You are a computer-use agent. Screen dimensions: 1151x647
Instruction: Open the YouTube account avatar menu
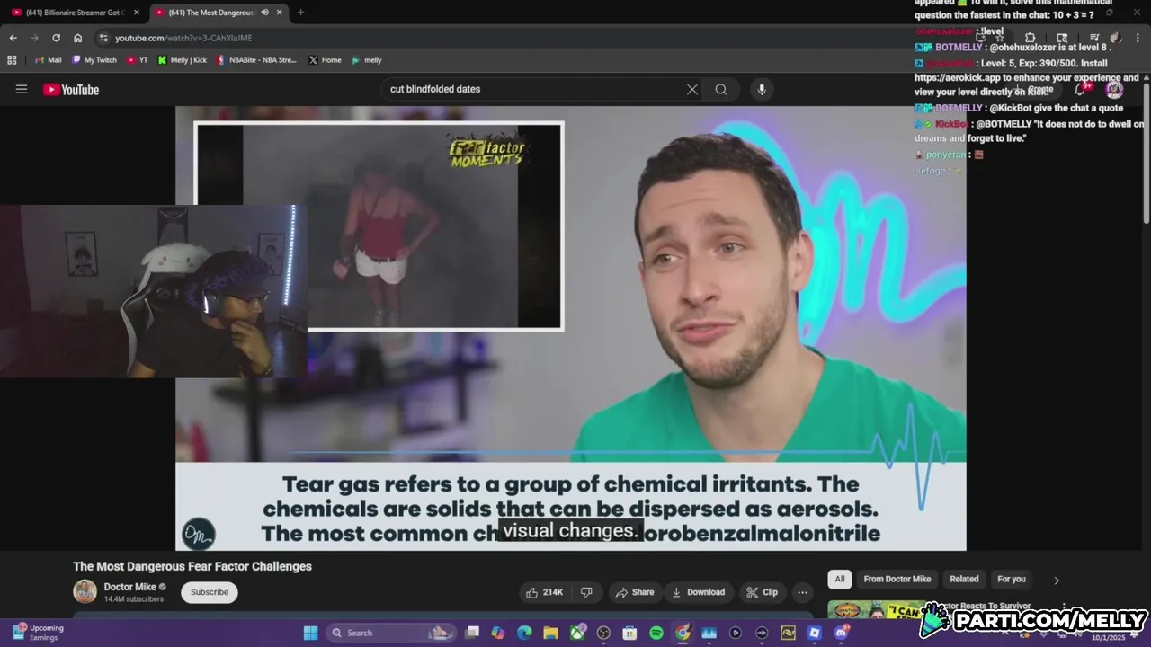[1114, 89]
